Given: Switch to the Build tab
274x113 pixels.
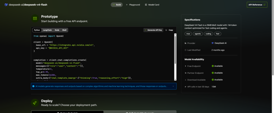Looking at the screenshot, I should [x=117, y=5].
